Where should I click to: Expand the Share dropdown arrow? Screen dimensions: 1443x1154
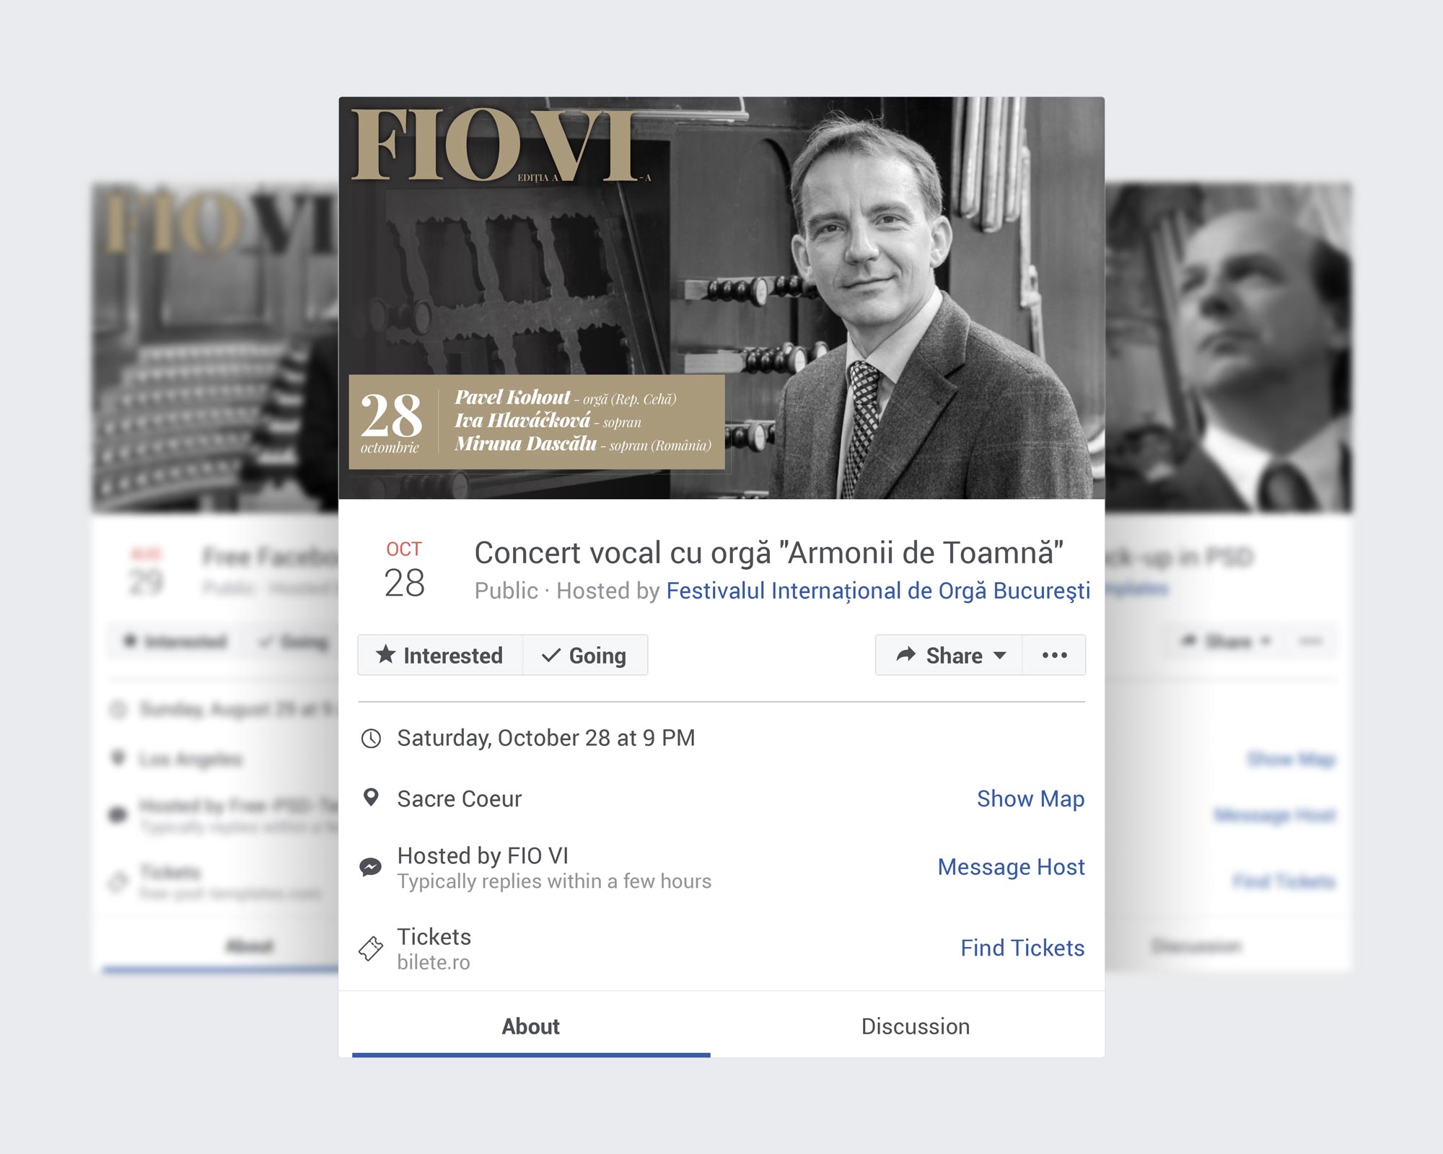[x=1000, y=655]
